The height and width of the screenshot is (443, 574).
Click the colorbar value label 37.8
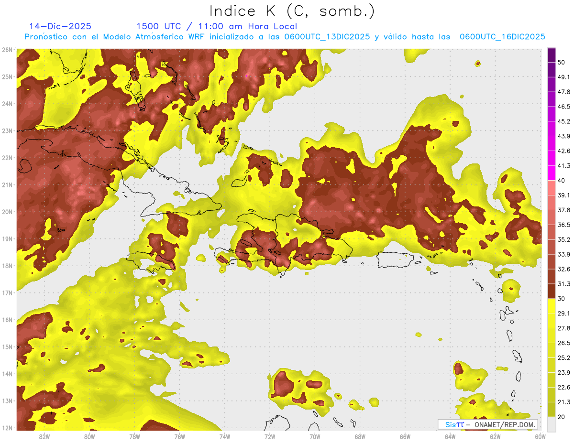click(x=564, y=210)
